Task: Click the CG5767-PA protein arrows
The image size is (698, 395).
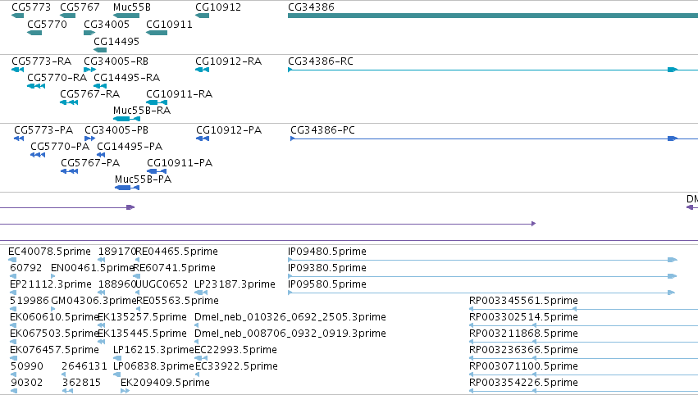Action: tap(70, 171)
